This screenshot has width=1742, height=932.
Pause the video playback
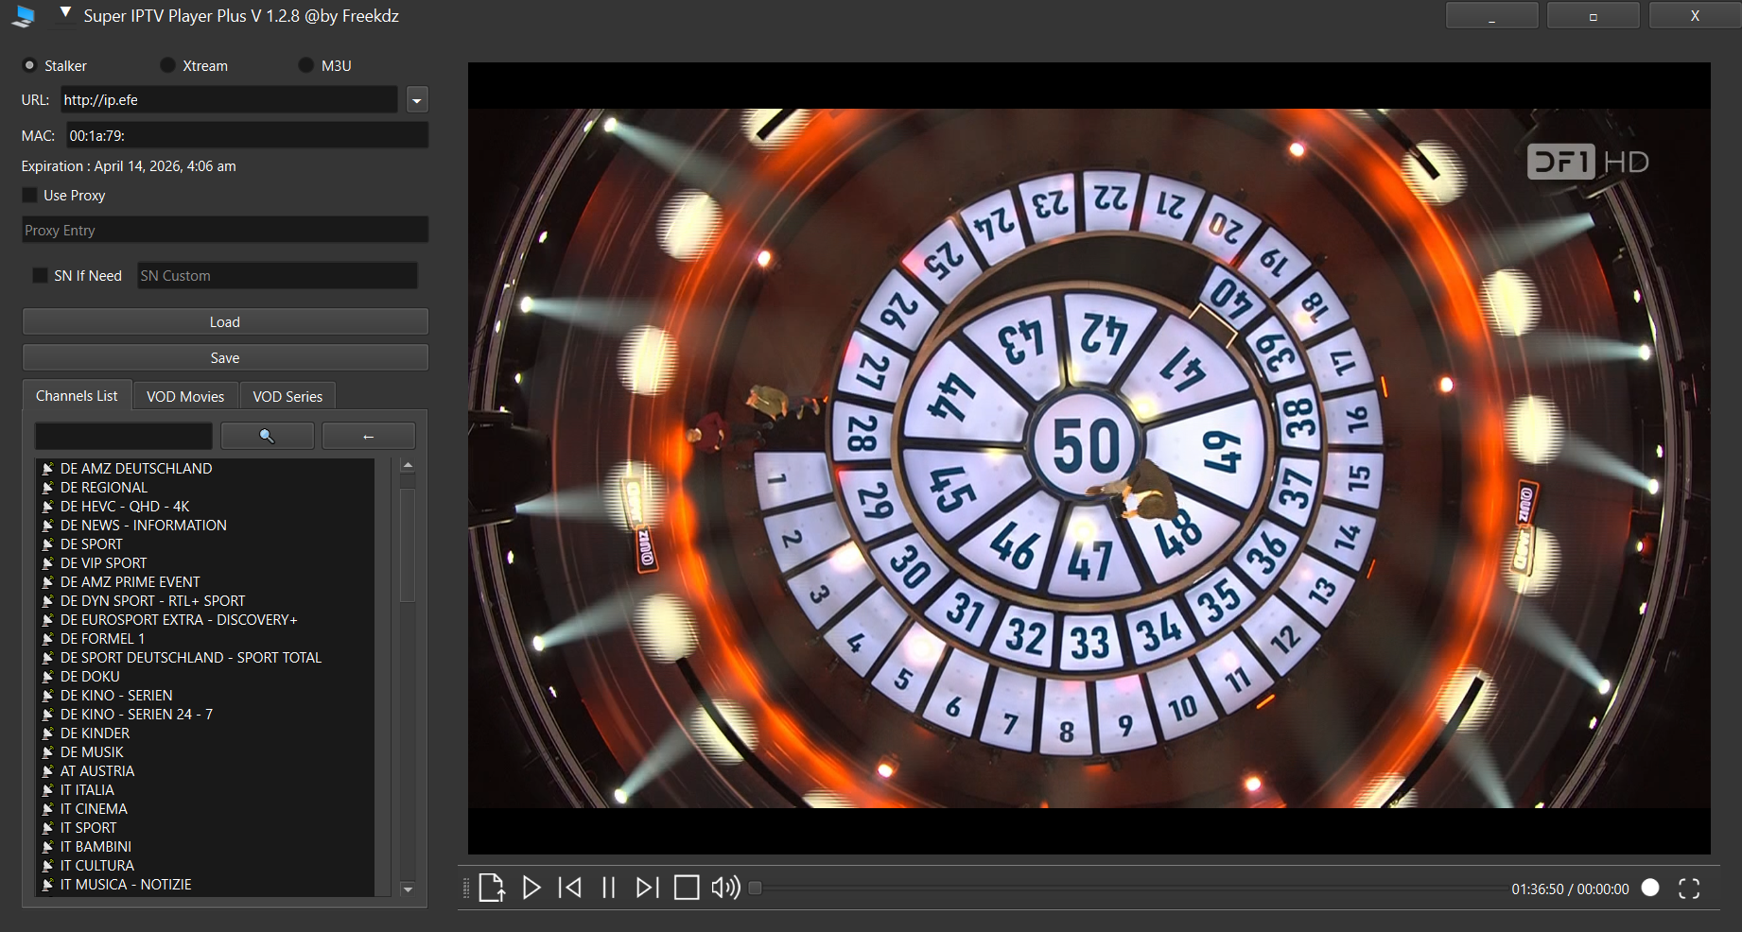click(609, 888)
